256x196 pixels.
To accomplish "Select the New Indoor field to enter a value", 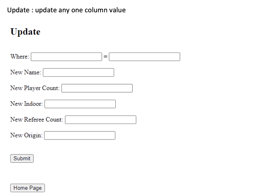I will 80,104.
